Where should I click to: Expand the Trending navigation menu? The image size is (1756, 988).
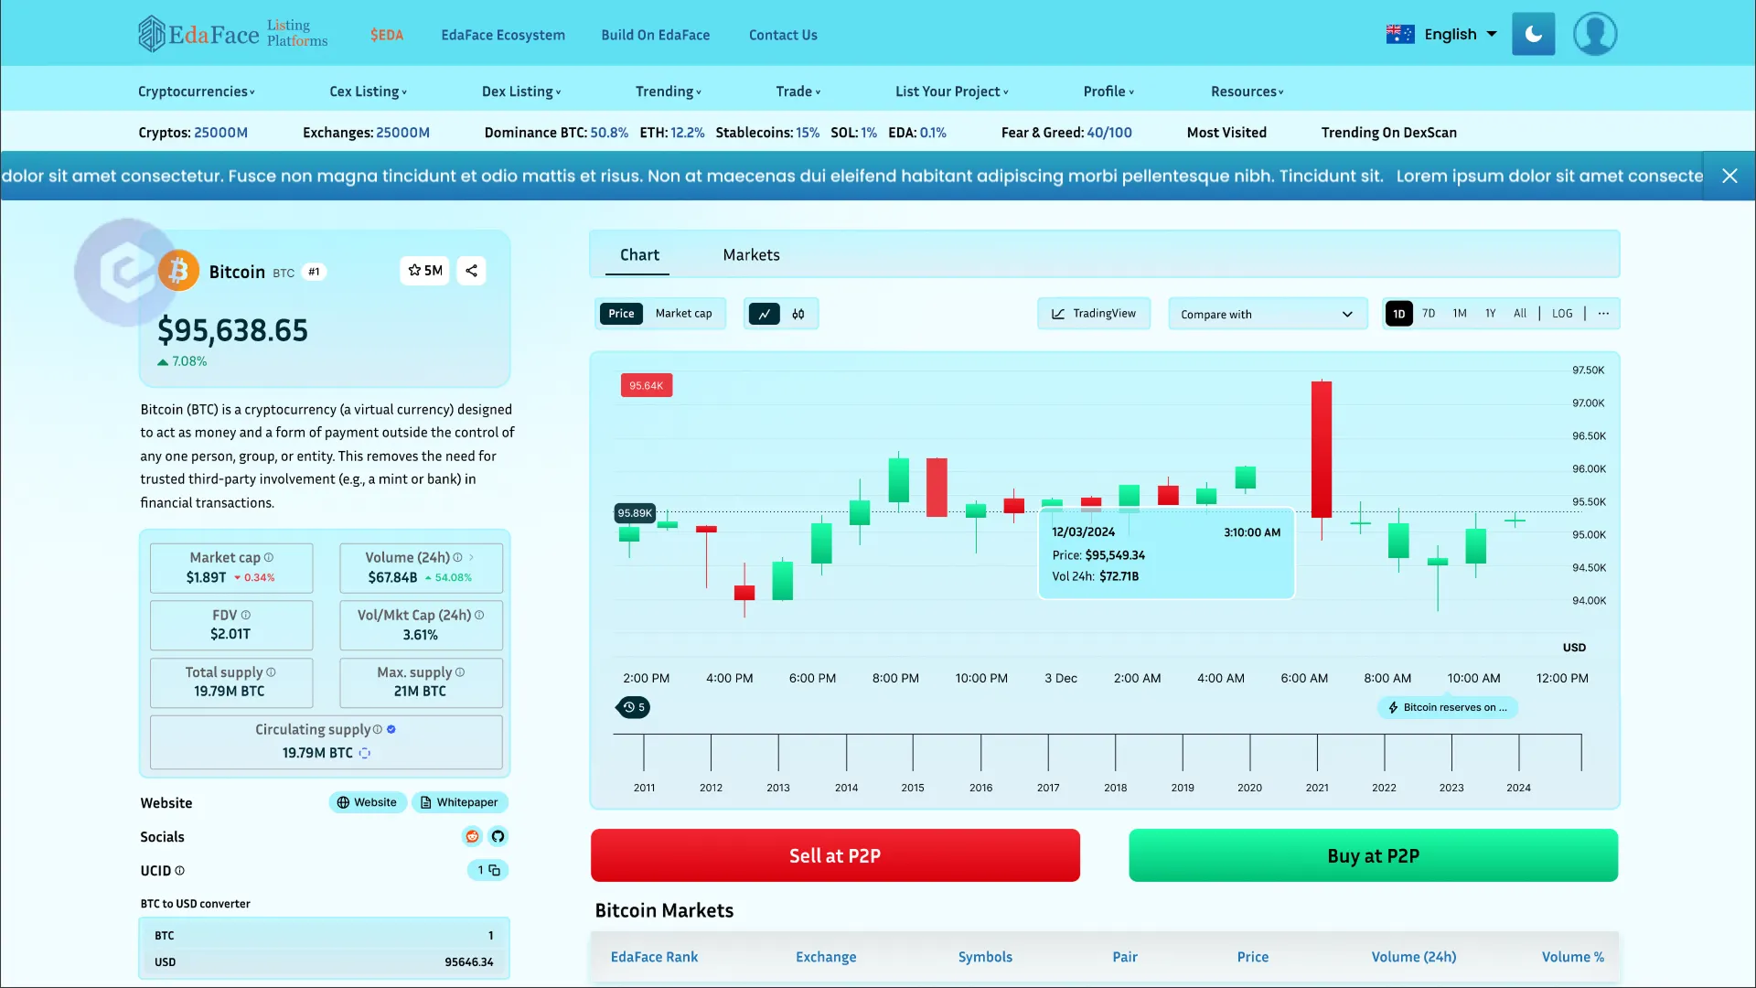point(669,91)
